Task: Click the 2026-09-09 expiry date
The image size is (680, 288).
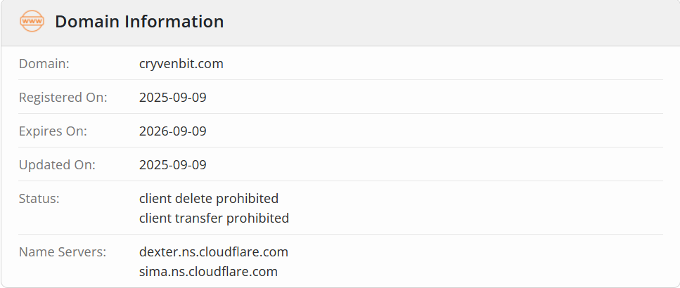Action: 173,131
